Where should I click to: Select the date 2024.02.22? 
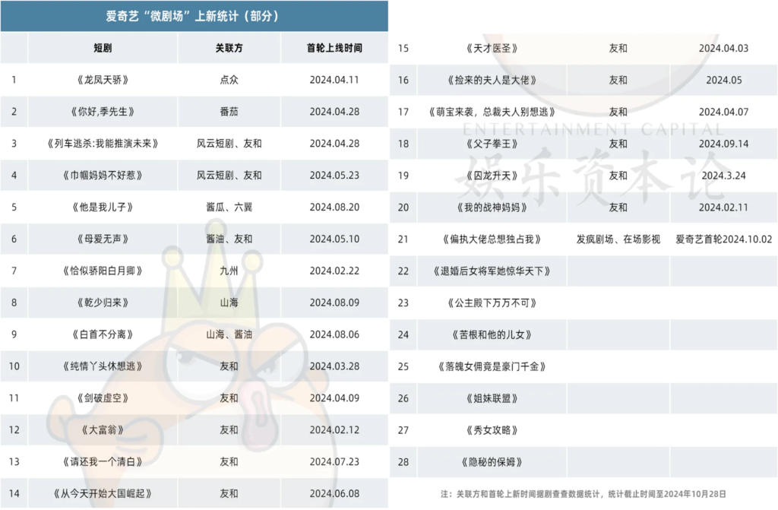tap(334, 271)
